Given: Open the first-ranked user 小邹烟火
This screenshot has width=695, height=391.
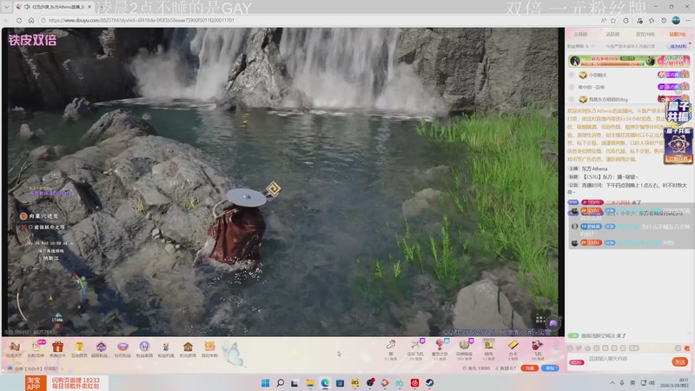Looking at the screenshot, I should 598,75.
